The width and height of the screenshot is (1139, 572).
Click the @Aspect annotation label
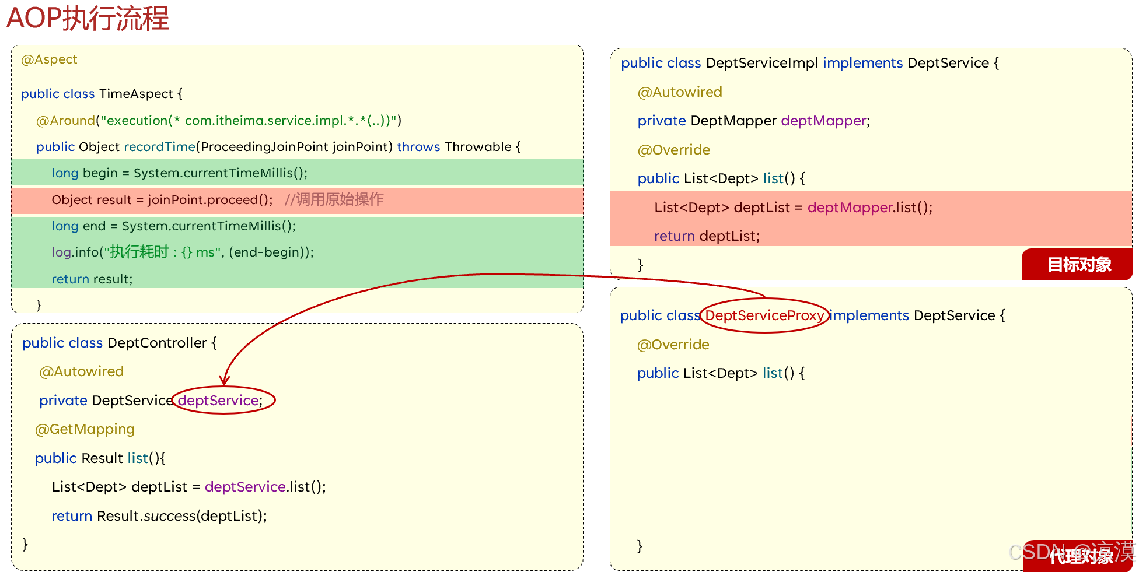click(x=49, y=59)
